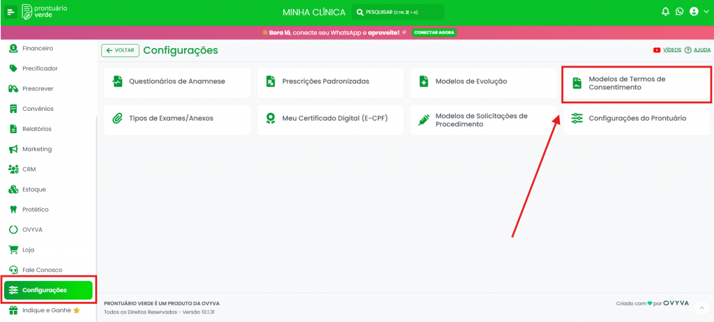
Task: Click the Tipos de Exames paperclip icon
Action: click(117, 118)
